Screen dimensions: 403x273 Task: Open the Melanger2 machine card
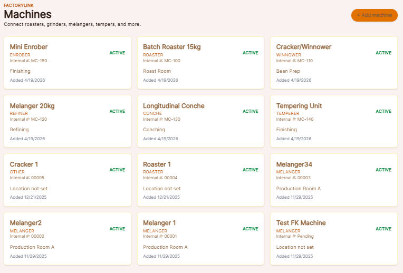[68, 239]
